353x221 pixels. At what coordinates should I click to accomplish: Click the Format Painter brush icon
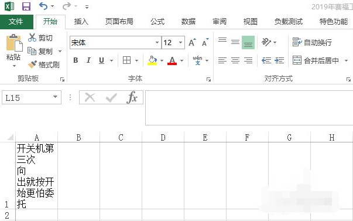32,64
